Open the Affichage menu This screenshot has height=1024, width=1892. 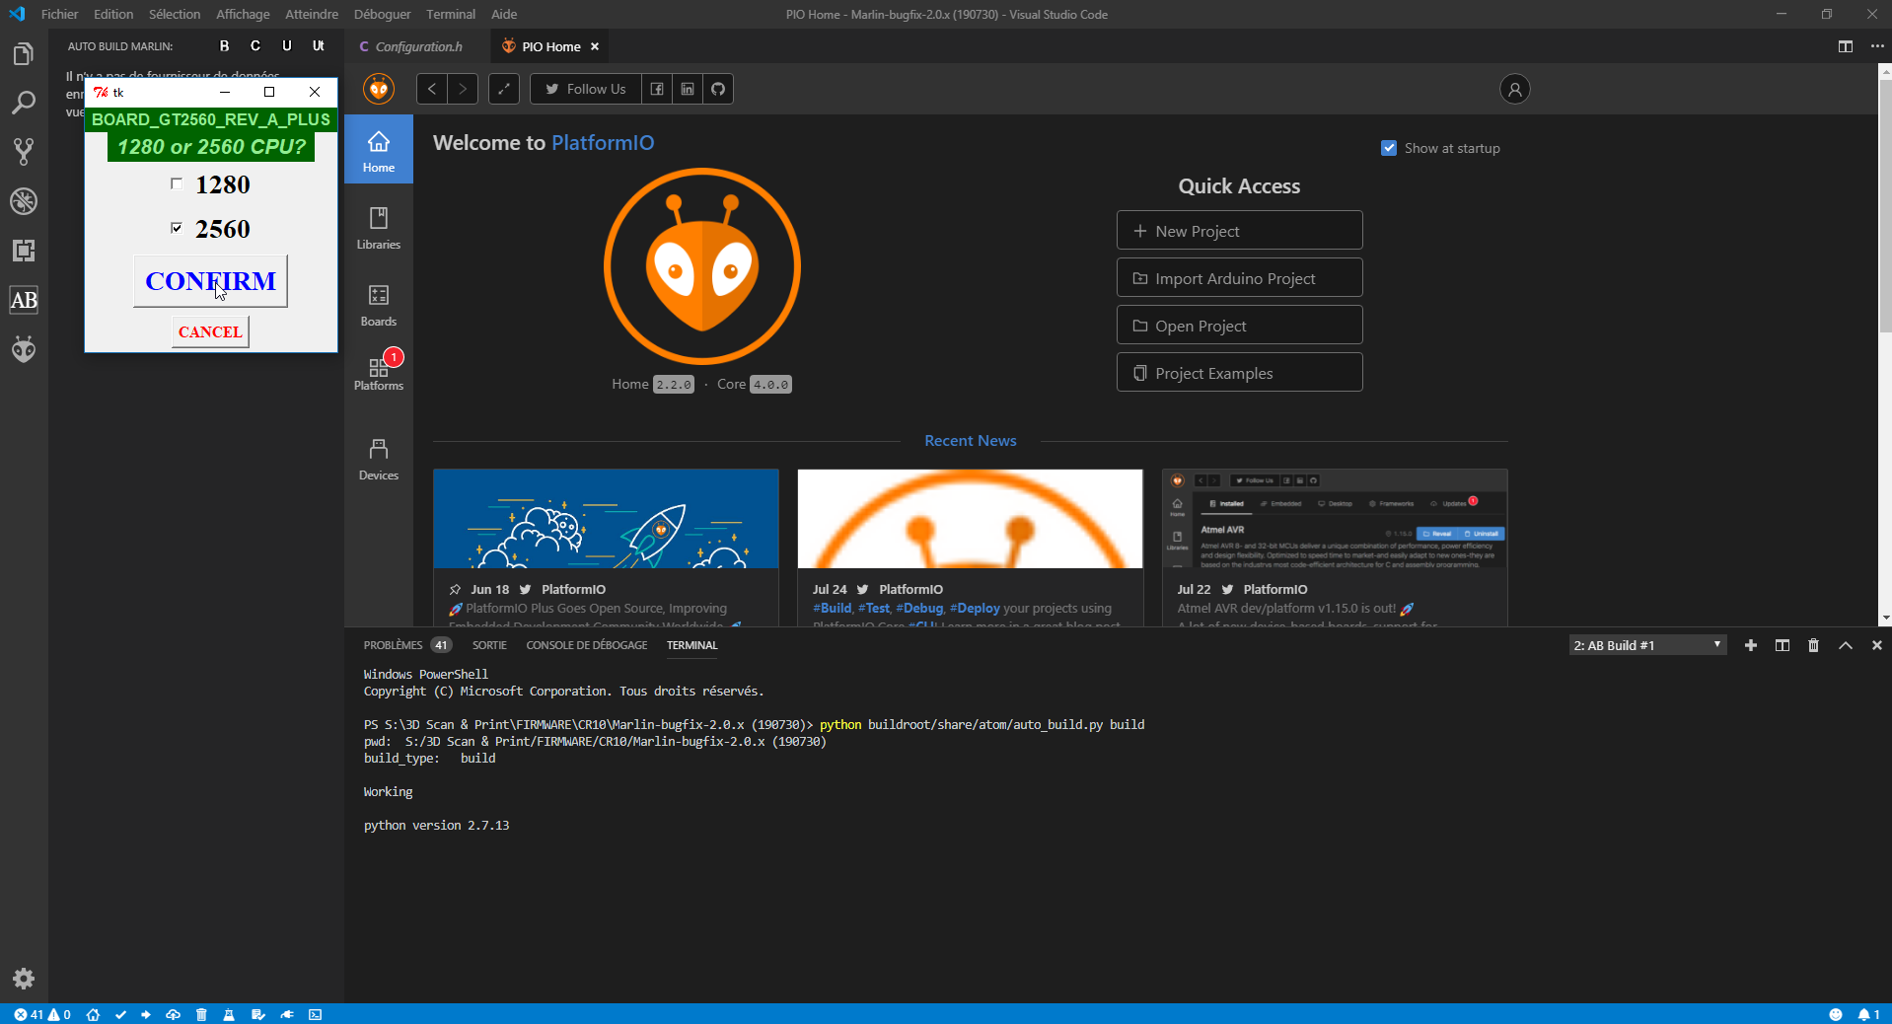pyautogui.click(x=243, y=14)
